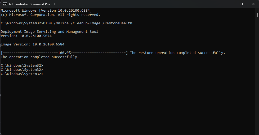259x135 pixels.
Task: Click the first empty System32 prompt line
Action: (22, 66)
